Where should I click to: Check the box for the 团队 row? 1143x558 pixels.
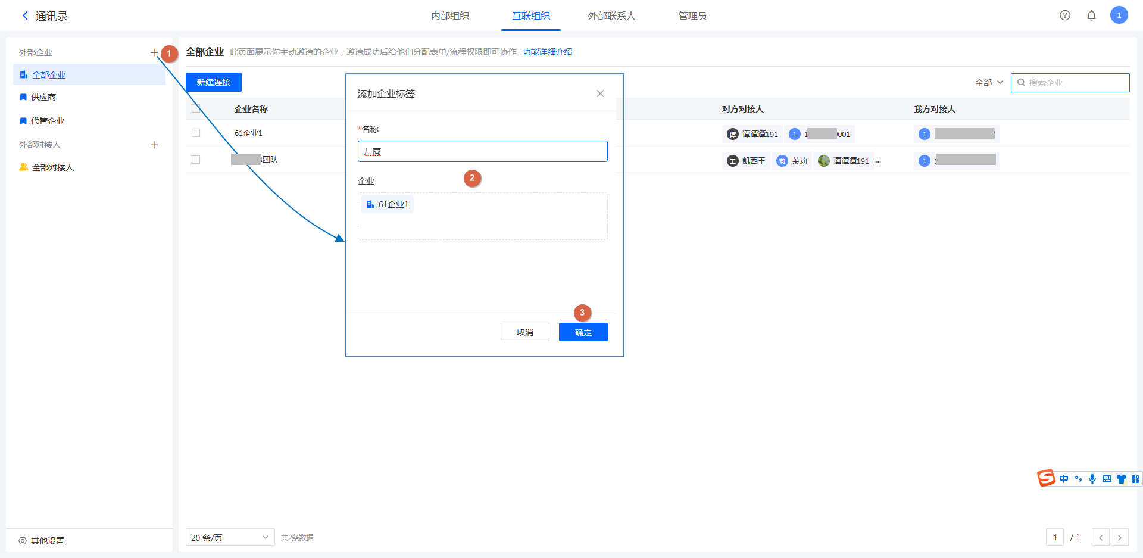[x=196, y=160]
